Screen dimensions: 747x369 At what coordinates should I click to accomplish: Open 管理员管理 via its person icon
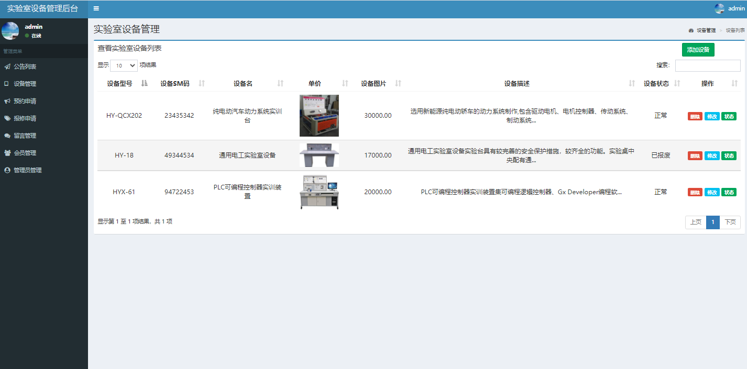click(7, 170)
